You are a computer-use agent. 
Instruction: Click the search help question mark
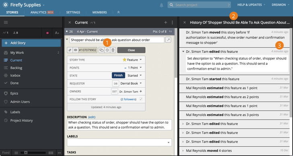(x=229, y=5)
